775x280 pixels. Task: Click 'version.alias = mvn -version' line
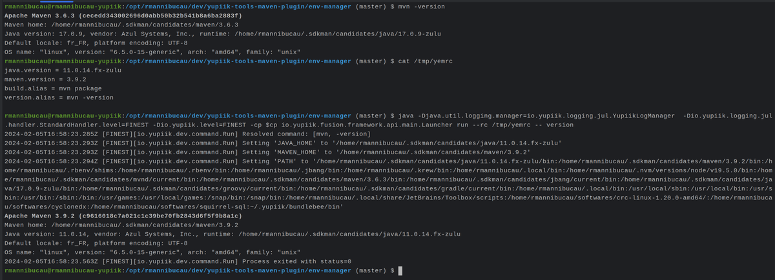point(59,97)
